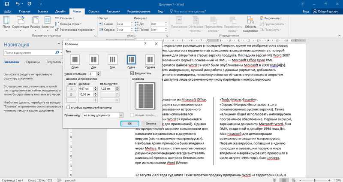Screen dimensions: 343x182
Task: Click the Отступ Слева indent field
Action: [123, 24]
